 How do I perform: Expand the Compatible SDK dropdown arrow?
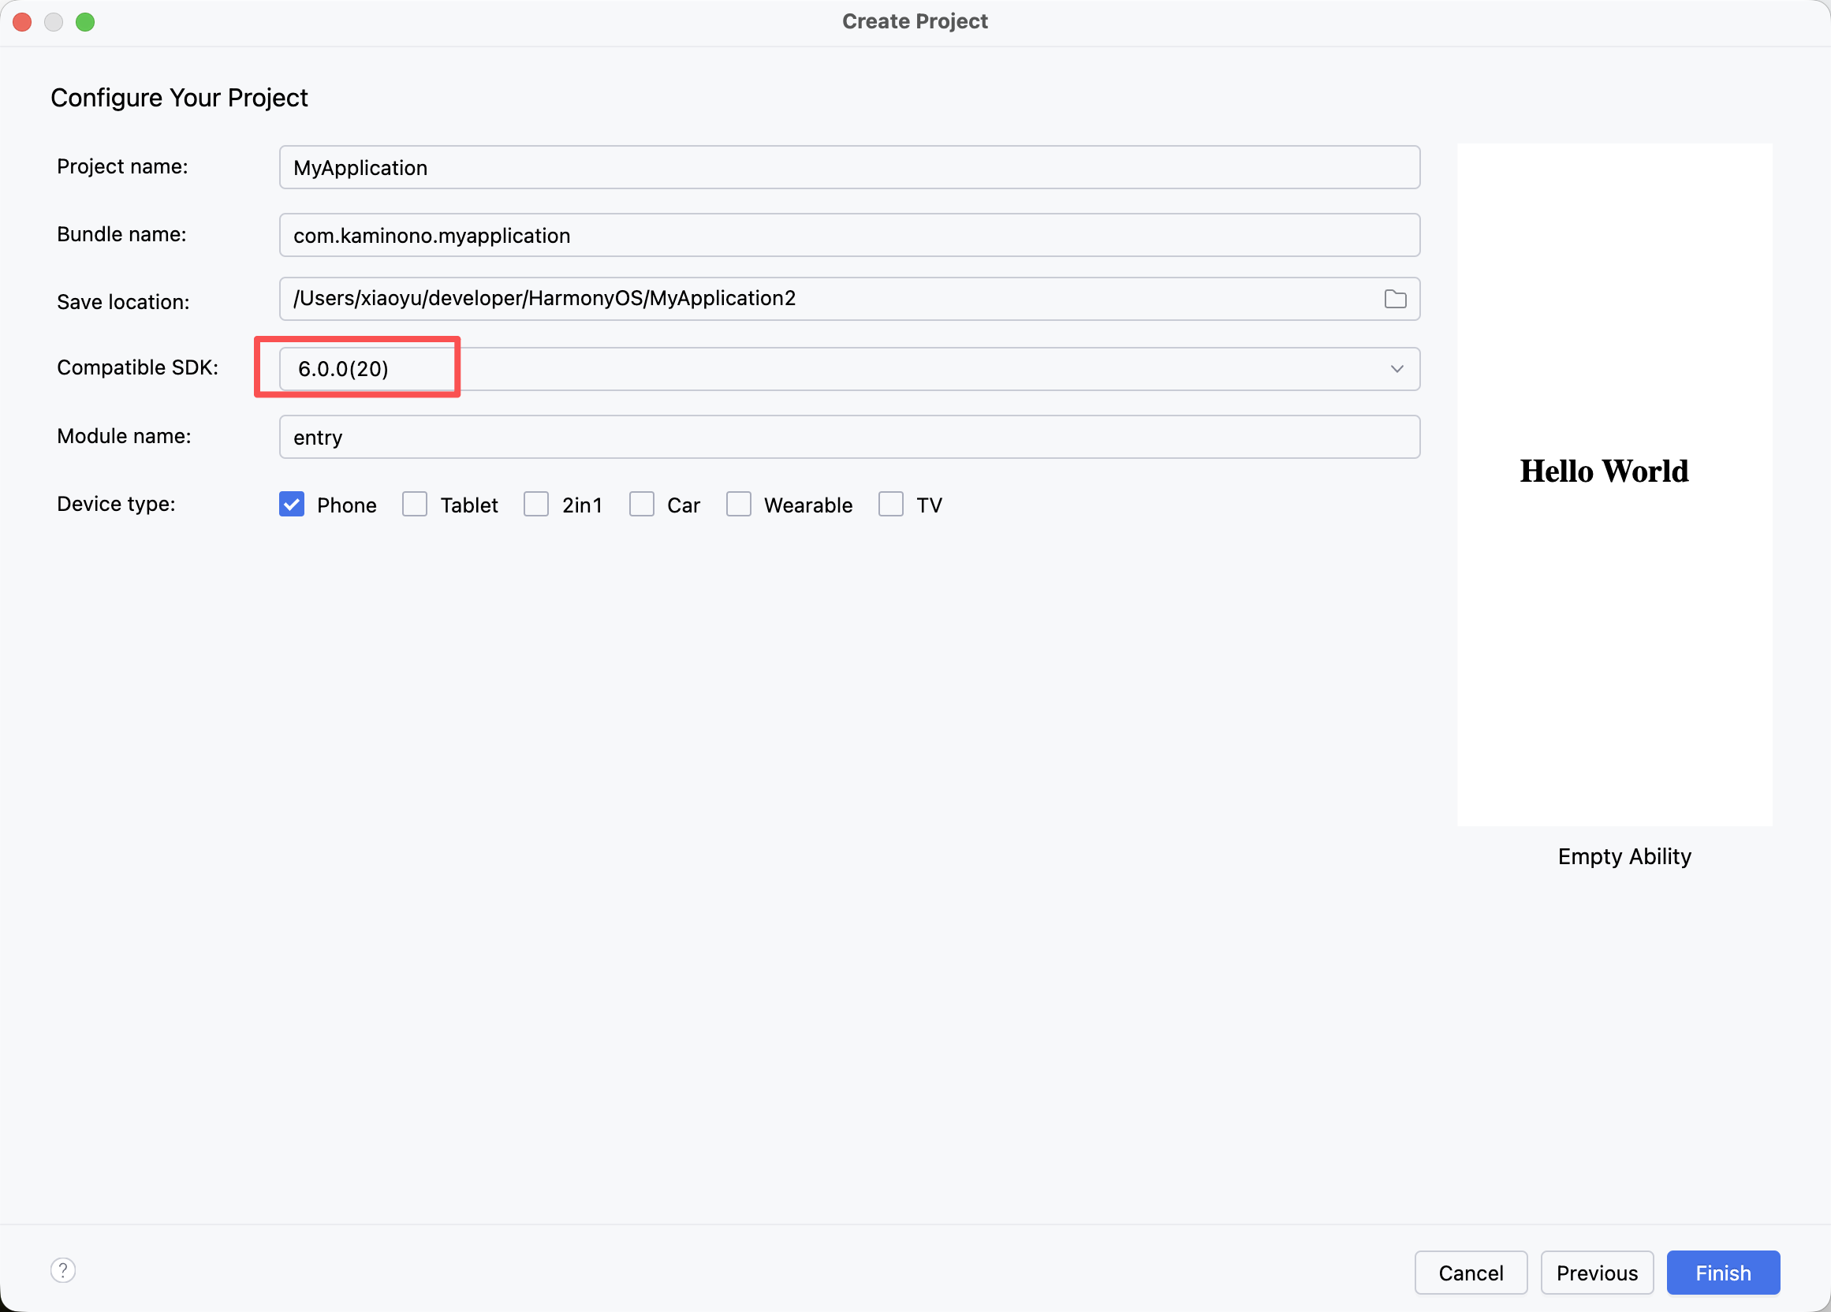(1397, 369)
